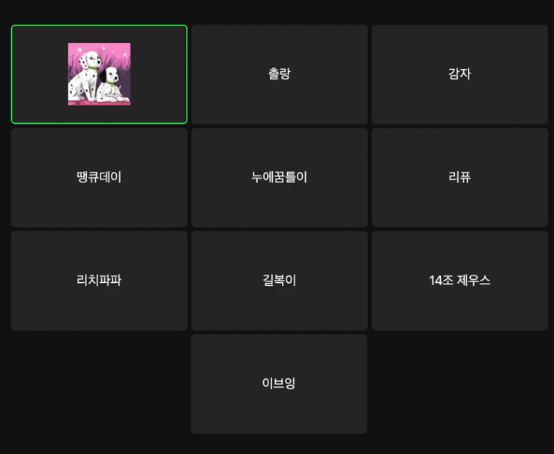Select the 14조 제우스 participant tile
Screen dimensions: 554x454
tap(460, 281)
